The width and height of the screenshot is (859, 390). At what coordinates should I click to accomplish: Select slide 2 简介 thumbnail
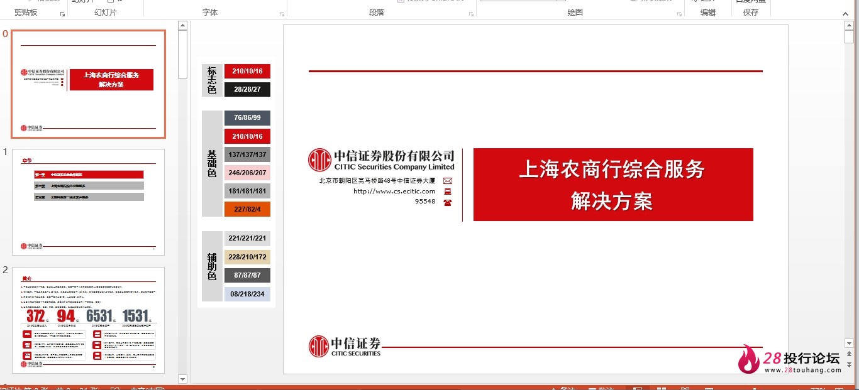[88, 320]
